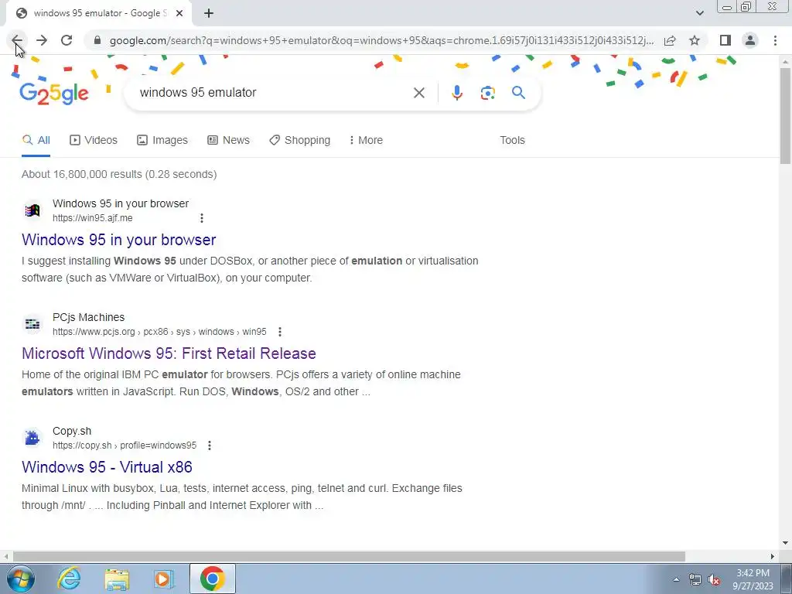792x594 pixels.
Task: Clear the search query with the X icon
Action: (x=418, y=93)
